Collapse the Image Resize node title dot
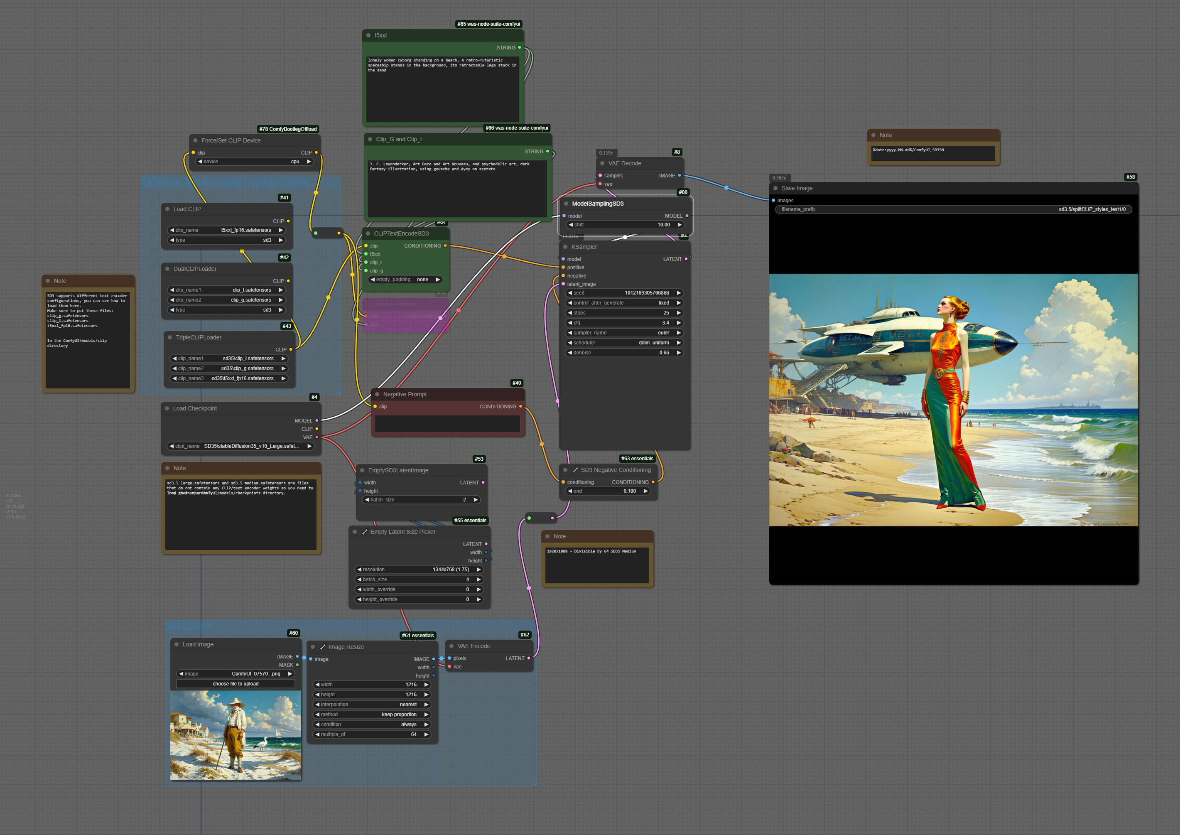The image size is (1180, 835). click(312, 647)
